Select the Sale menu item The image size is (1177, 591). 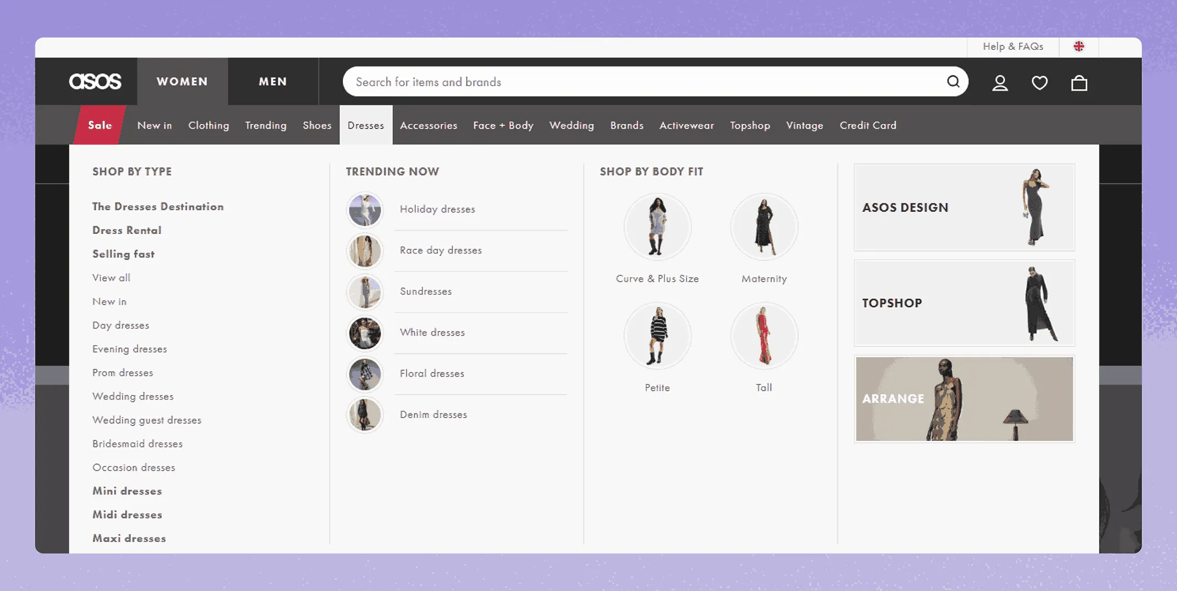pyautogui.click(x=99, y=125)
